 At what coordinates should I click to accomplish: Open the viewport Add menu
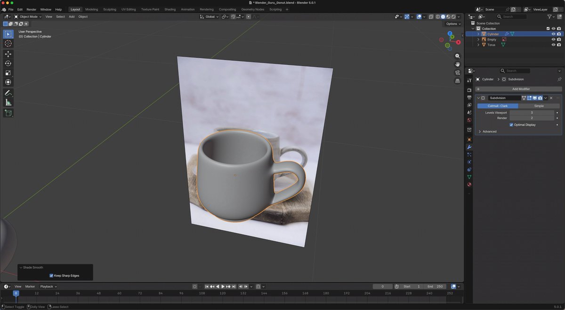(72, 16)
